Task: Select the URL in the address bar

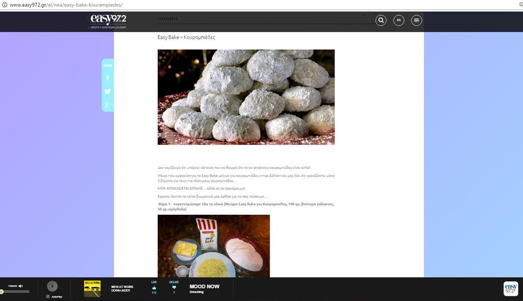Action: tap(66, 5)
